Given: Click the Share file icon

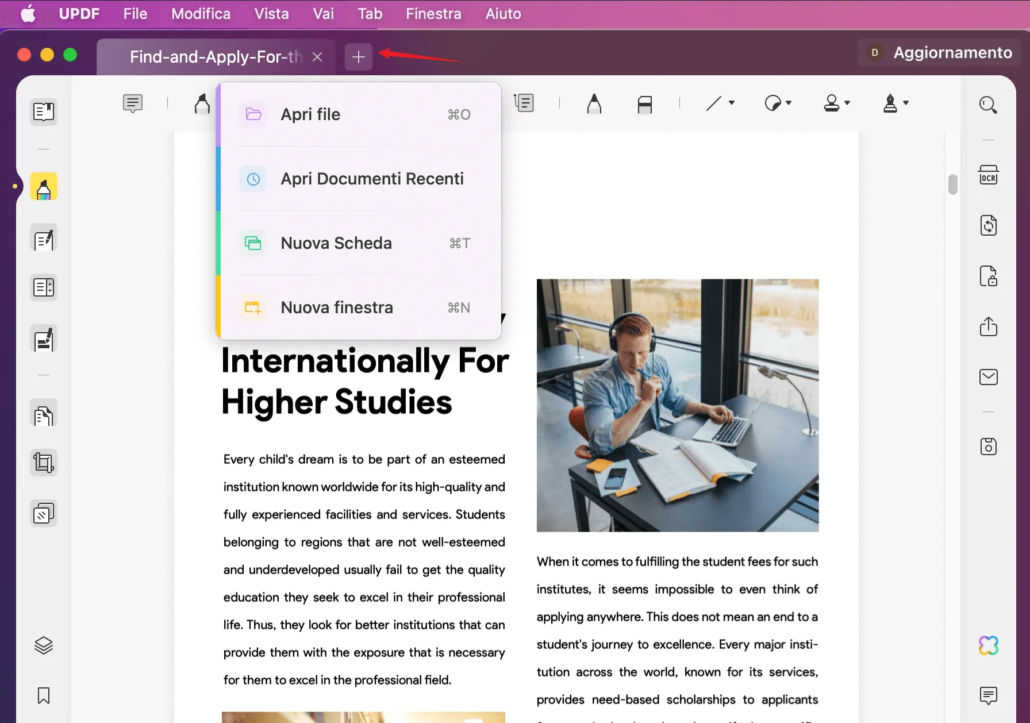Looking at the screenshot, I should pos(989,326).
